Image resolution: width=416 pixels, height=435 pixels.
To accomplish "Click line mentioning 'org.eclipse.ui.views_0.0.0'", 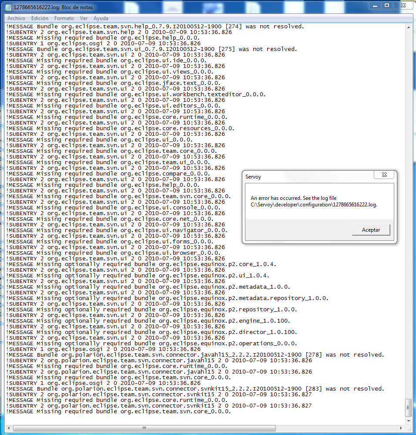I will [110, 72].
